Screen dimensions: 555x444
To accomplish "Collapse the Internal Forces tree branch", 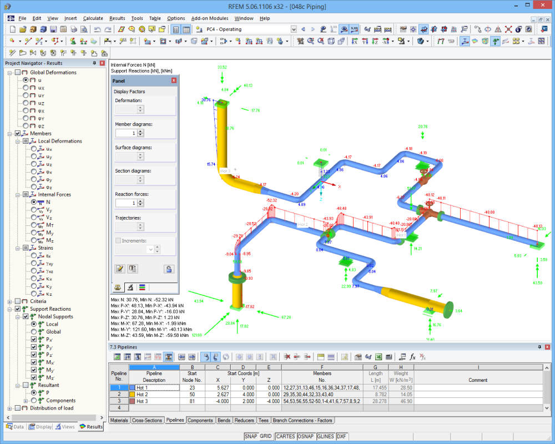I will coord(17,194).
